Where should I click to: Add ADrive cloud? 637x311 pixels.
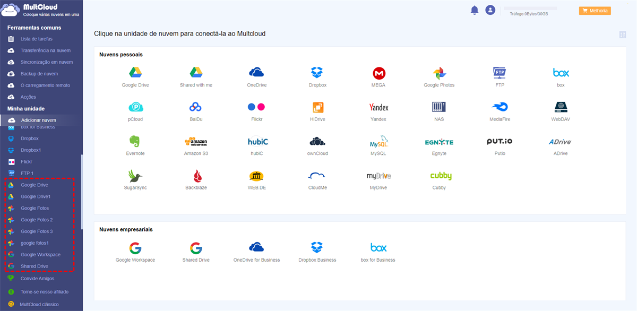point(561,145)
